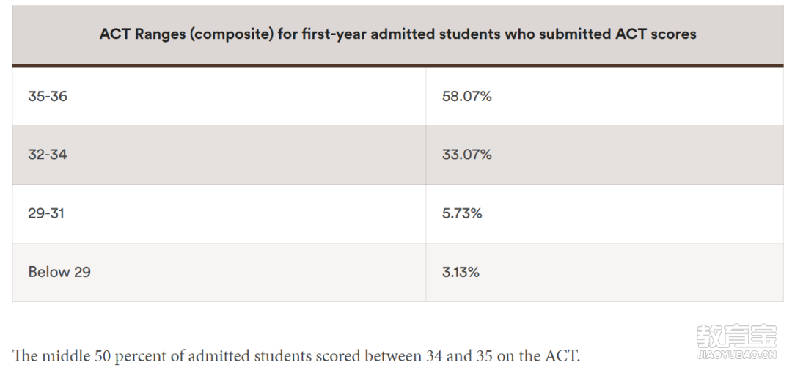
Task: Select the "35-36" score range cell
Action: (x=48, y=96)
